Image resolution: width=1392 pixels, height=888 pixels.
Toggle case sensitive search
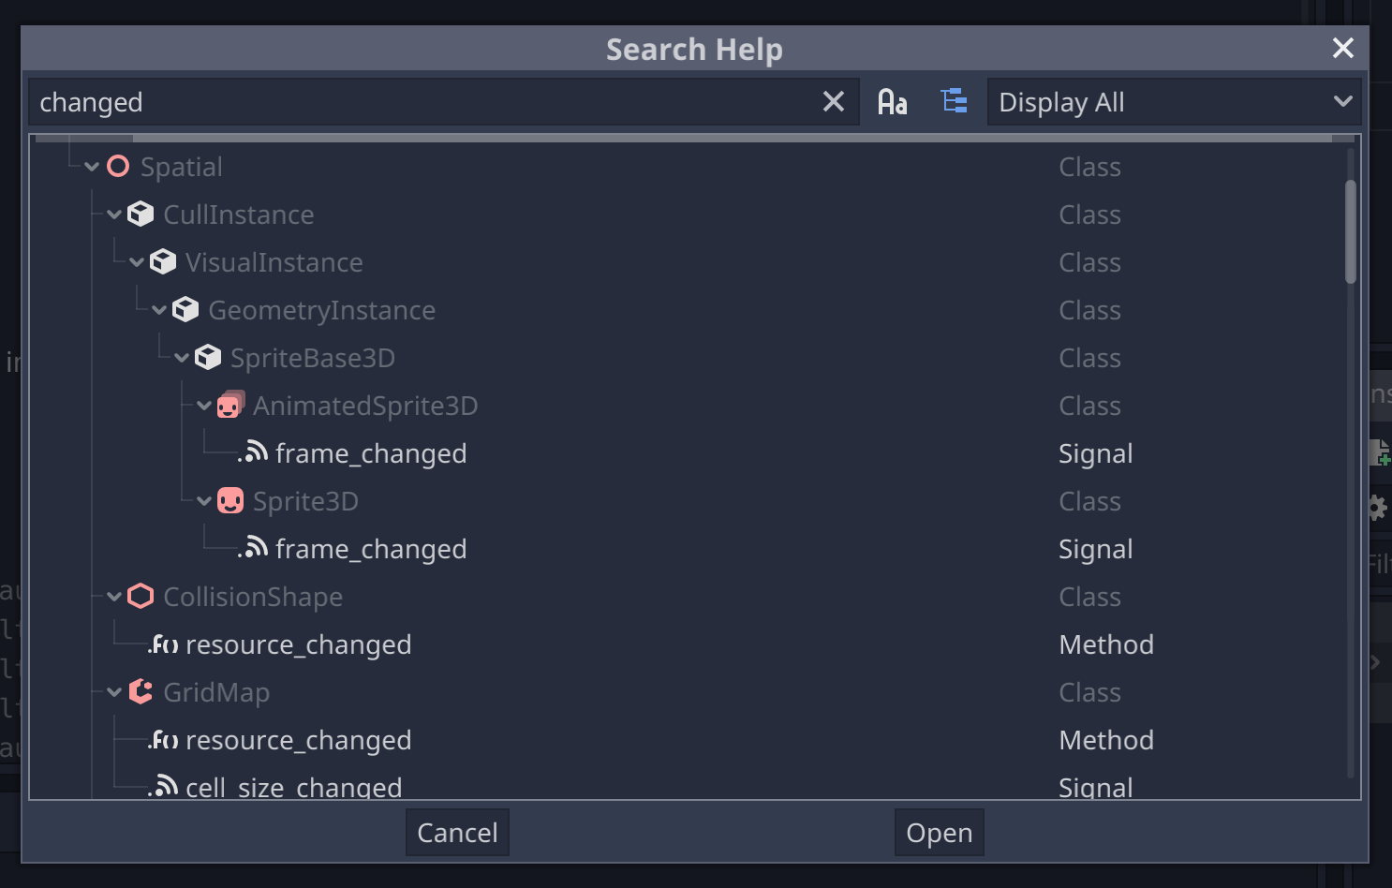[891, 101]
